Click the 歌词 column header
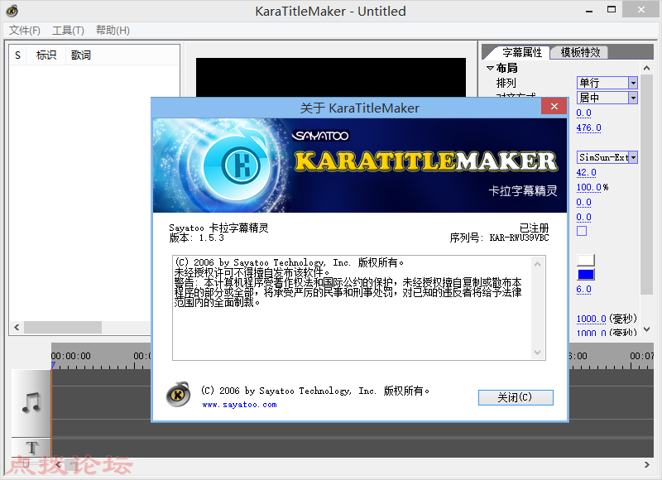This screenshot has width=662, height=480. coord(80,55)
